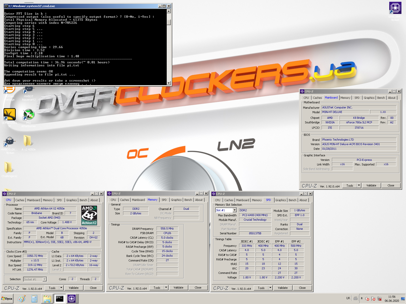Click the disconnected network tray icon
This screenshot has height=304, width=406.
(x=379, y=299)
